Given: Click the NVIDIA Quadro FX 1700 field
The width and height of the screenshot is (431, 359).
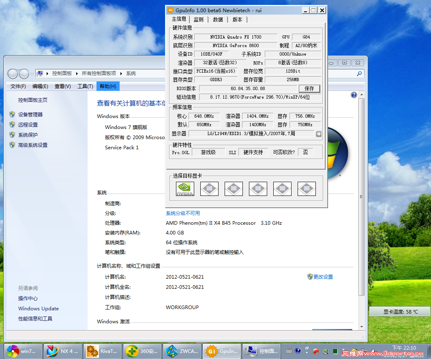Looking at the screenshot, I should coord(236,37).
